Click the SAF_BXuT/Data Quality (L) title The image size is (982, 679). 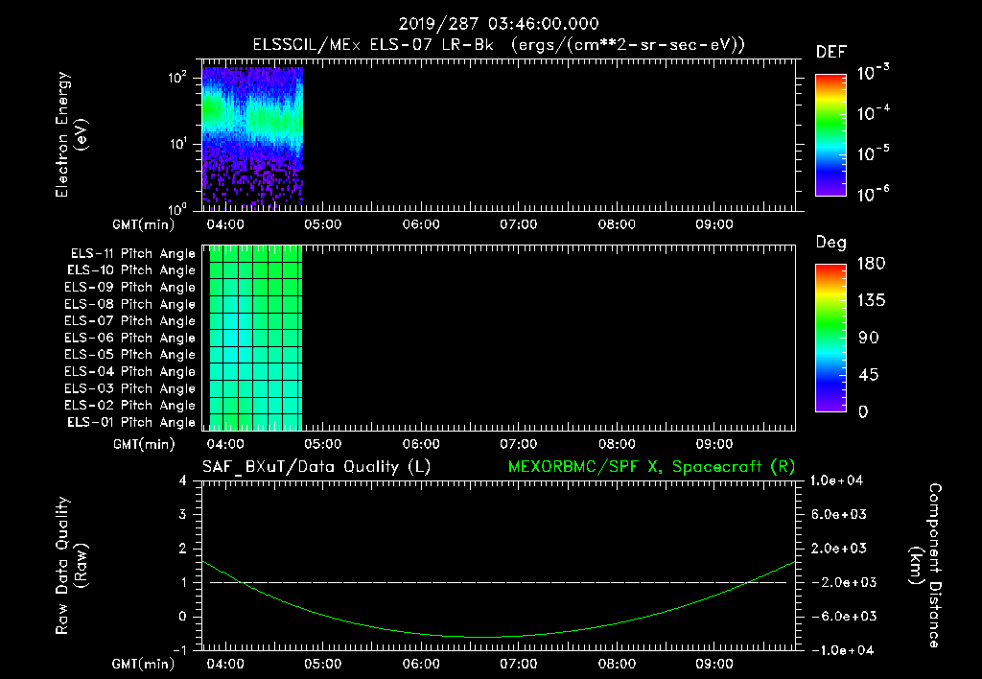[x=316, y=467]
